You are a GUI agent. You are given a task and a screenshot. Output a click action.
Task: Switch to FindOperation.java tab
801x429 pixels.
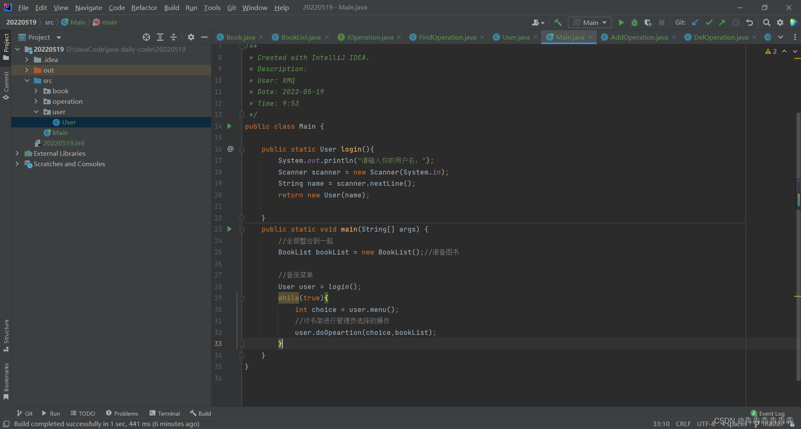tap(447, 37)
